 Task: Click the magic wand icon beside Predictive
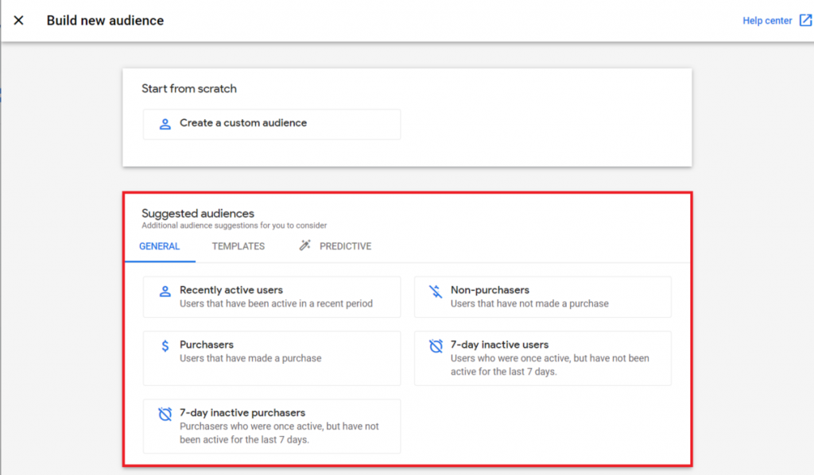click(304, 245)
